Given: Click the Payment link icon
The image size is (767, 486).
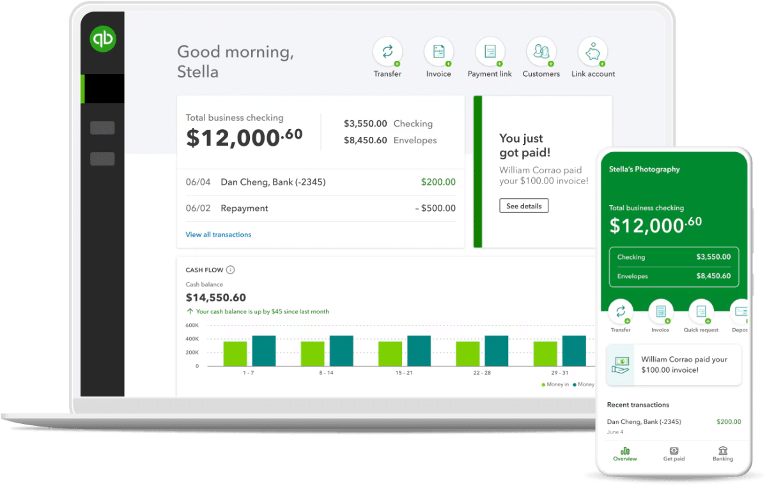Looking at the screenshot, I should click(x=490, y=51).
